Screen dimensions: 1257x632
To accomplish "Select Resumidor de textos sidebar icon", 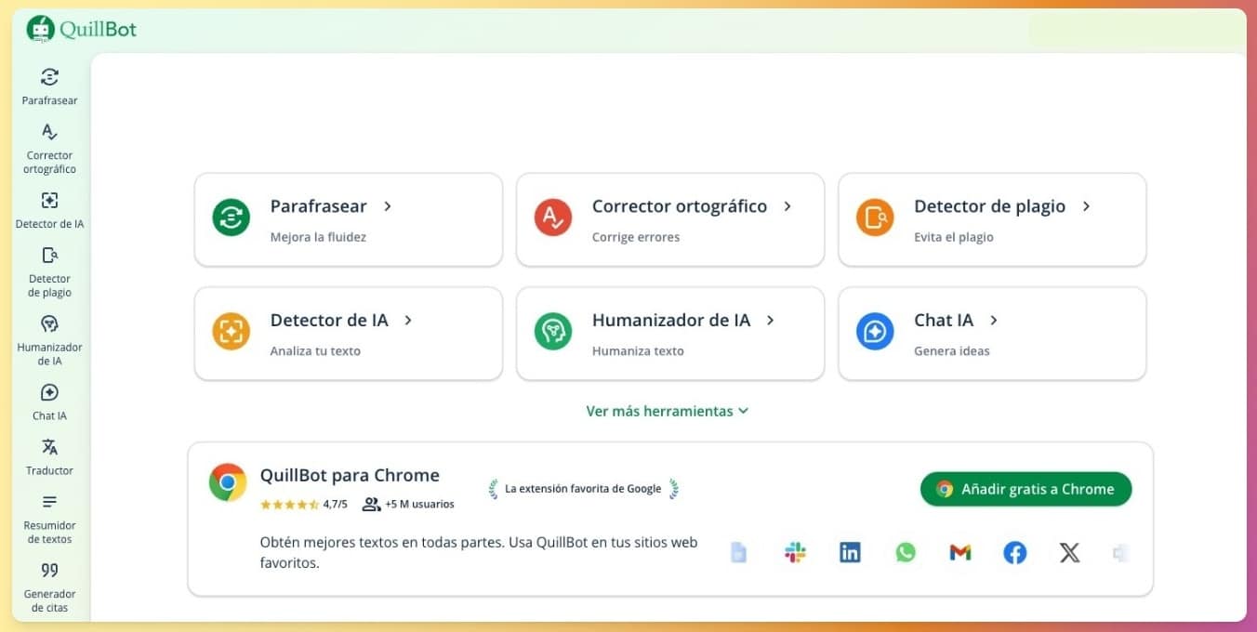I will [x=50, y=503].
